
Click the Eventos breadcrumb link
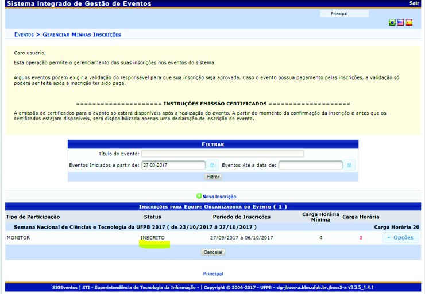point(24,35)
